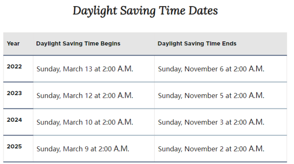Click the word Saving in the title

click(138, 11)
